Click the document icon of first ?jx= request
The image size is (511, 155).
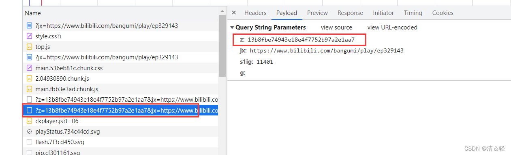(x=29, y=26)
